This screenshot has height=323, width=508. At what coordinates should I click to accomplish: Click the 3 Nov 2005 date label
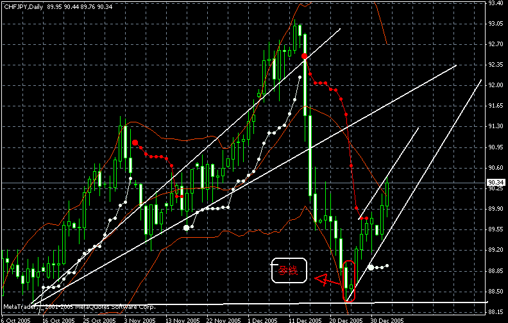[x=140, y=320]
